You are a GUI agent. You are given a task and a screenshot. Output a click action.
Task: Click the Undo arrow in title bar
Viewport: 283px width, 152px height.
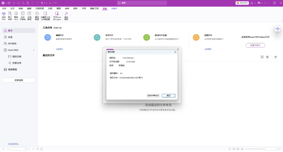[33, 3]
